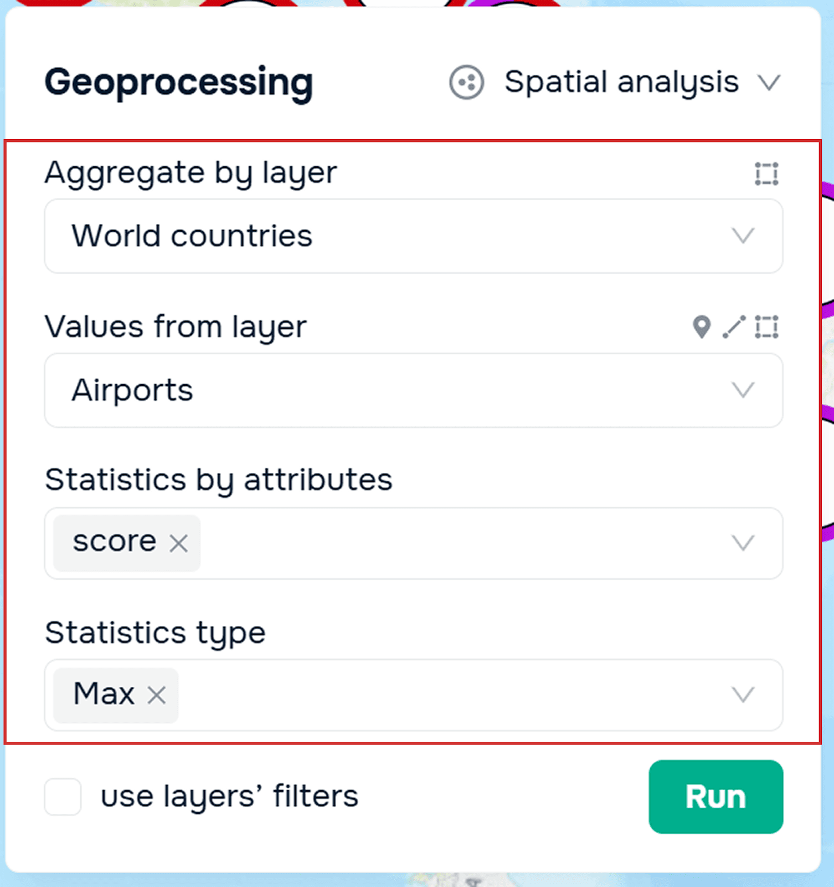
Task: Click point pin icon beside Values from layer
Action: click(702, 327)
